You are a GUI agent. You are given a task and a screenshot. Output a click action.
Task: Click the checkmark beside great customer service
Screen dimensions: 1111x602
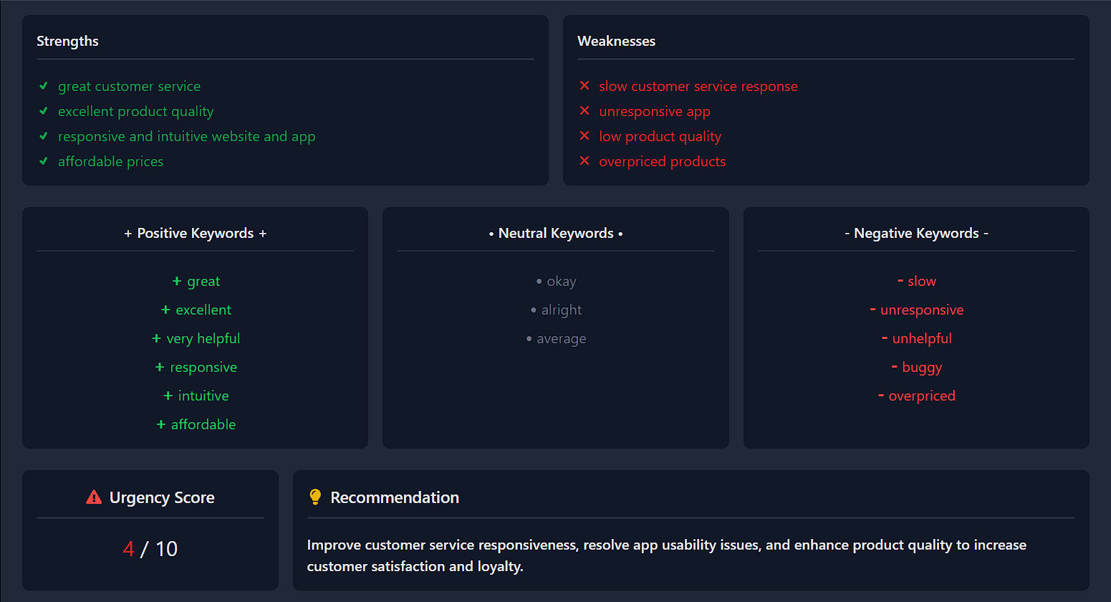44,86
